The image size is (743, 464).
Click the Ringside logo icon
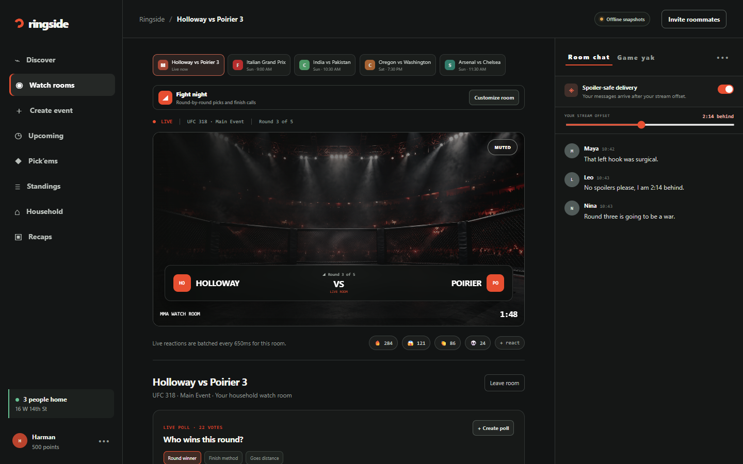coord(20,23)
